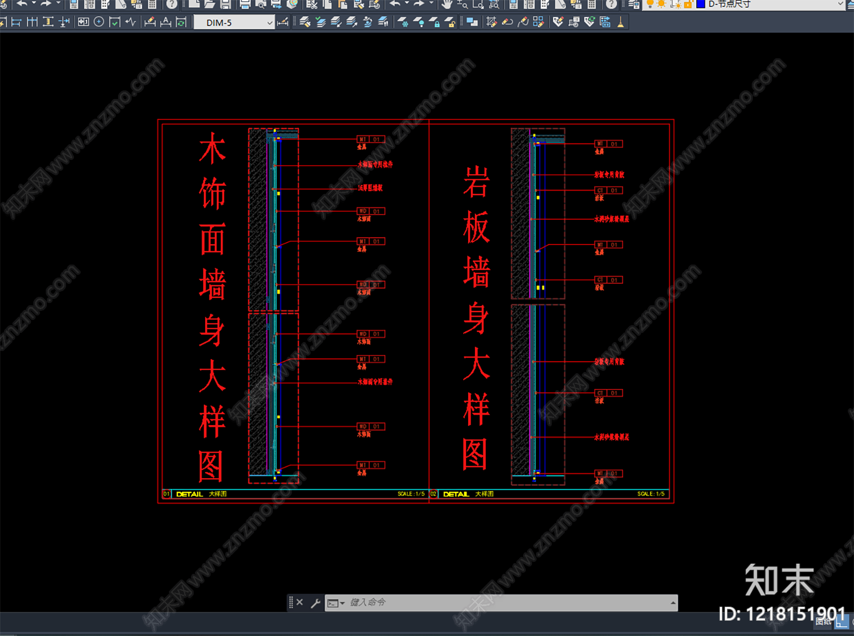854x636 pixels.
Task: Click the layer match icon
Action: (305, 22)
